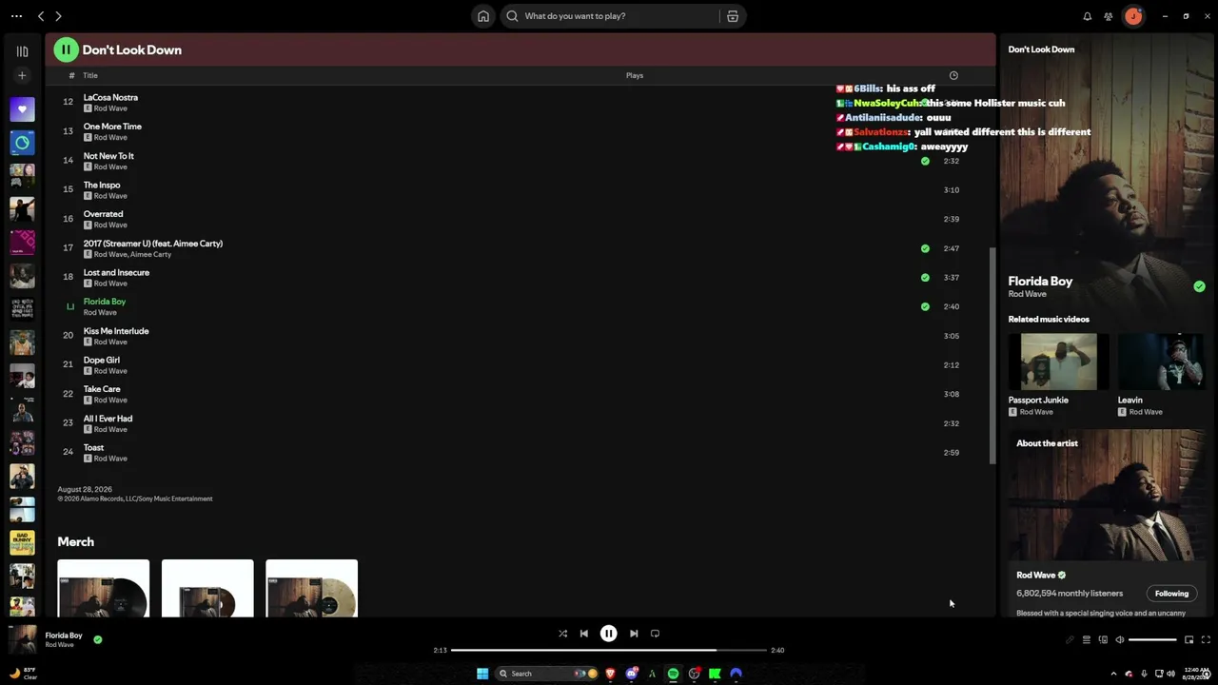Select the track 'Kiss Me Interlude'
1218x685 pixels.
116,331
